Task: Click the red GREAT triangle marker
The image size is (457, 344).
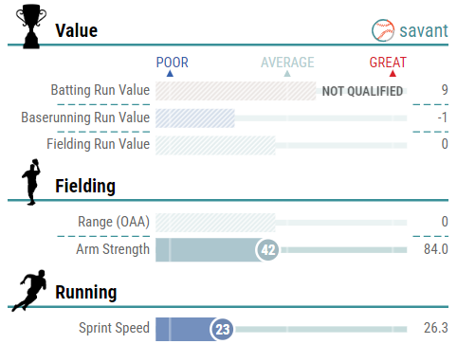Action: [x=393, y=74]
